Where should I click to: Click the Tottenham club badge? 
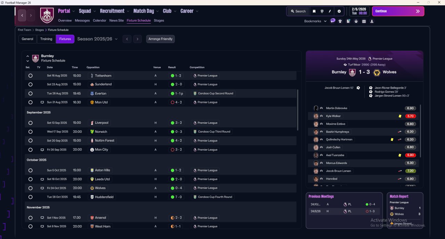92,75
